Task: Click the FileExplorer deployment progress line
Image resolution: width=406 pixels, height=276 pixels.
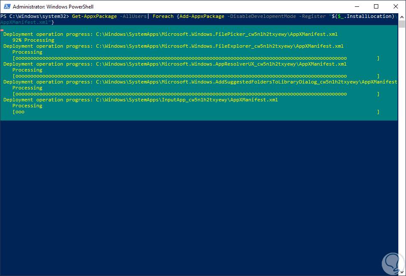Action: click(x=174, y=46)
